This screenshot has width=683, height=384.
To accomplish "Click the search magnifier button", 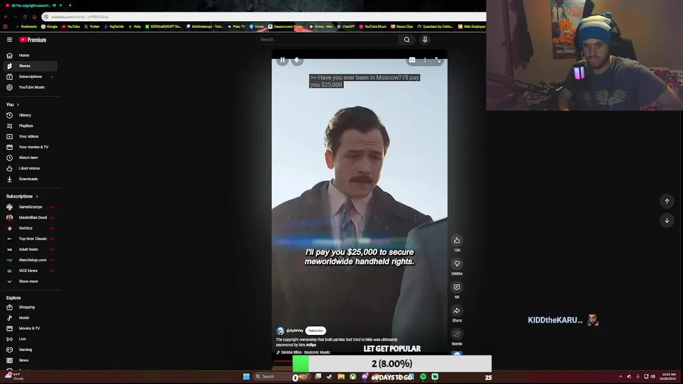I will (x=407, y=39).
